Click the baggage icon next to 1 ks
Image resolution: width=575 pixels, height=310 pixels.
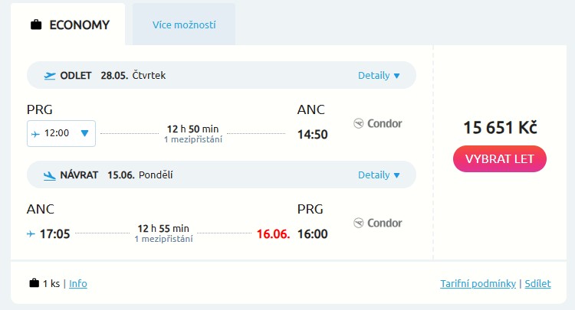pyautogui.click(x=34, y=283)
